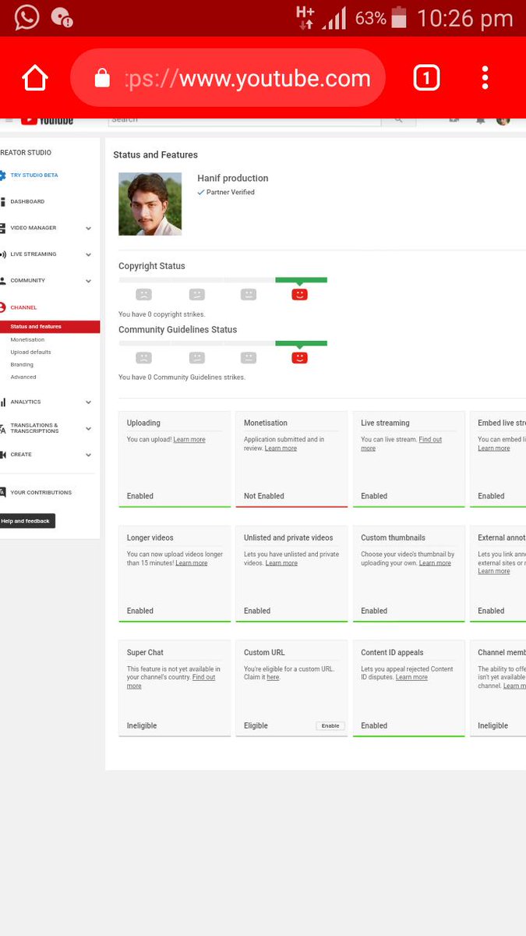The width and height of the screenshot is (526, 936).
Task: Click the red smiley in Community Guidelines Status
Action: [299, 357]
